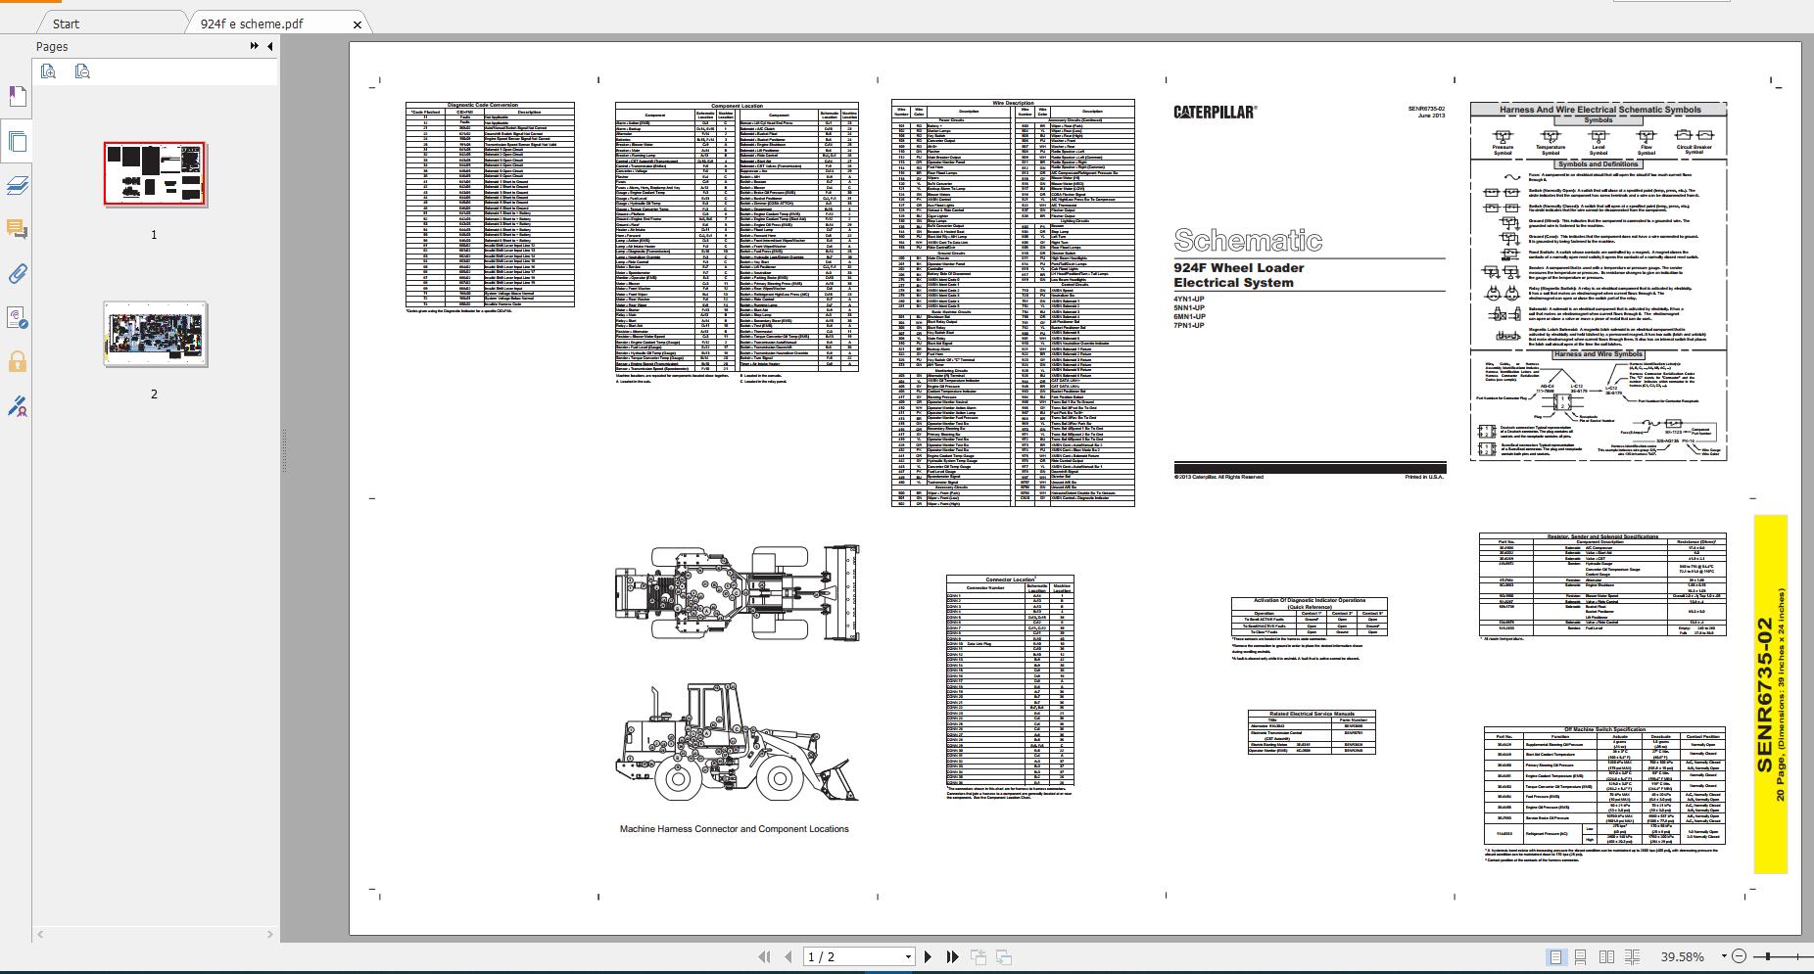Switch to continuous facing view mode
Screen dimensions: 1814x974
click(1632, 957)
